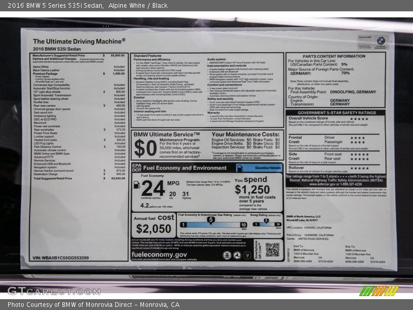Click the Parts Content Information heading

click(333, 56)
